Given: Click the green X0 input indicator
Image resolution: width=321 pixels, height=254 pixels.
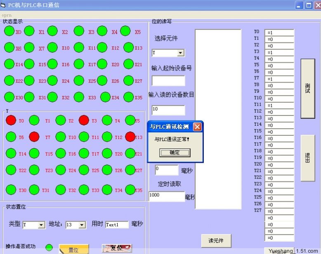Looking at the screenshot, I should 9,31.
